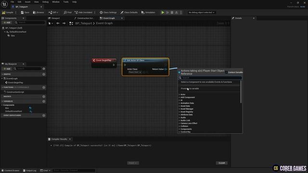
Task: Focus the action menu search field
Action: 210,78
